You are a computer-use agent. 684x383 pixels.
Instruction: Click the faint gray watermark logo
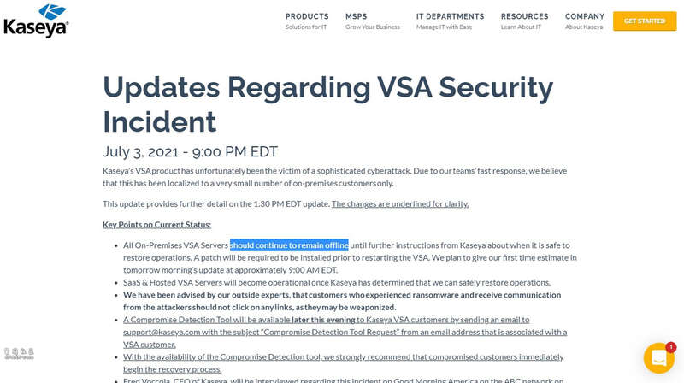coord(19,353)
